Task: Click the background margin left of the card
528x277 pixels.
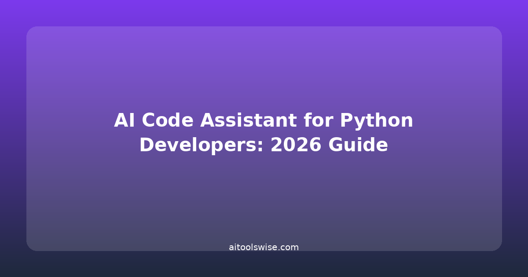Action: tap(13, 138)
